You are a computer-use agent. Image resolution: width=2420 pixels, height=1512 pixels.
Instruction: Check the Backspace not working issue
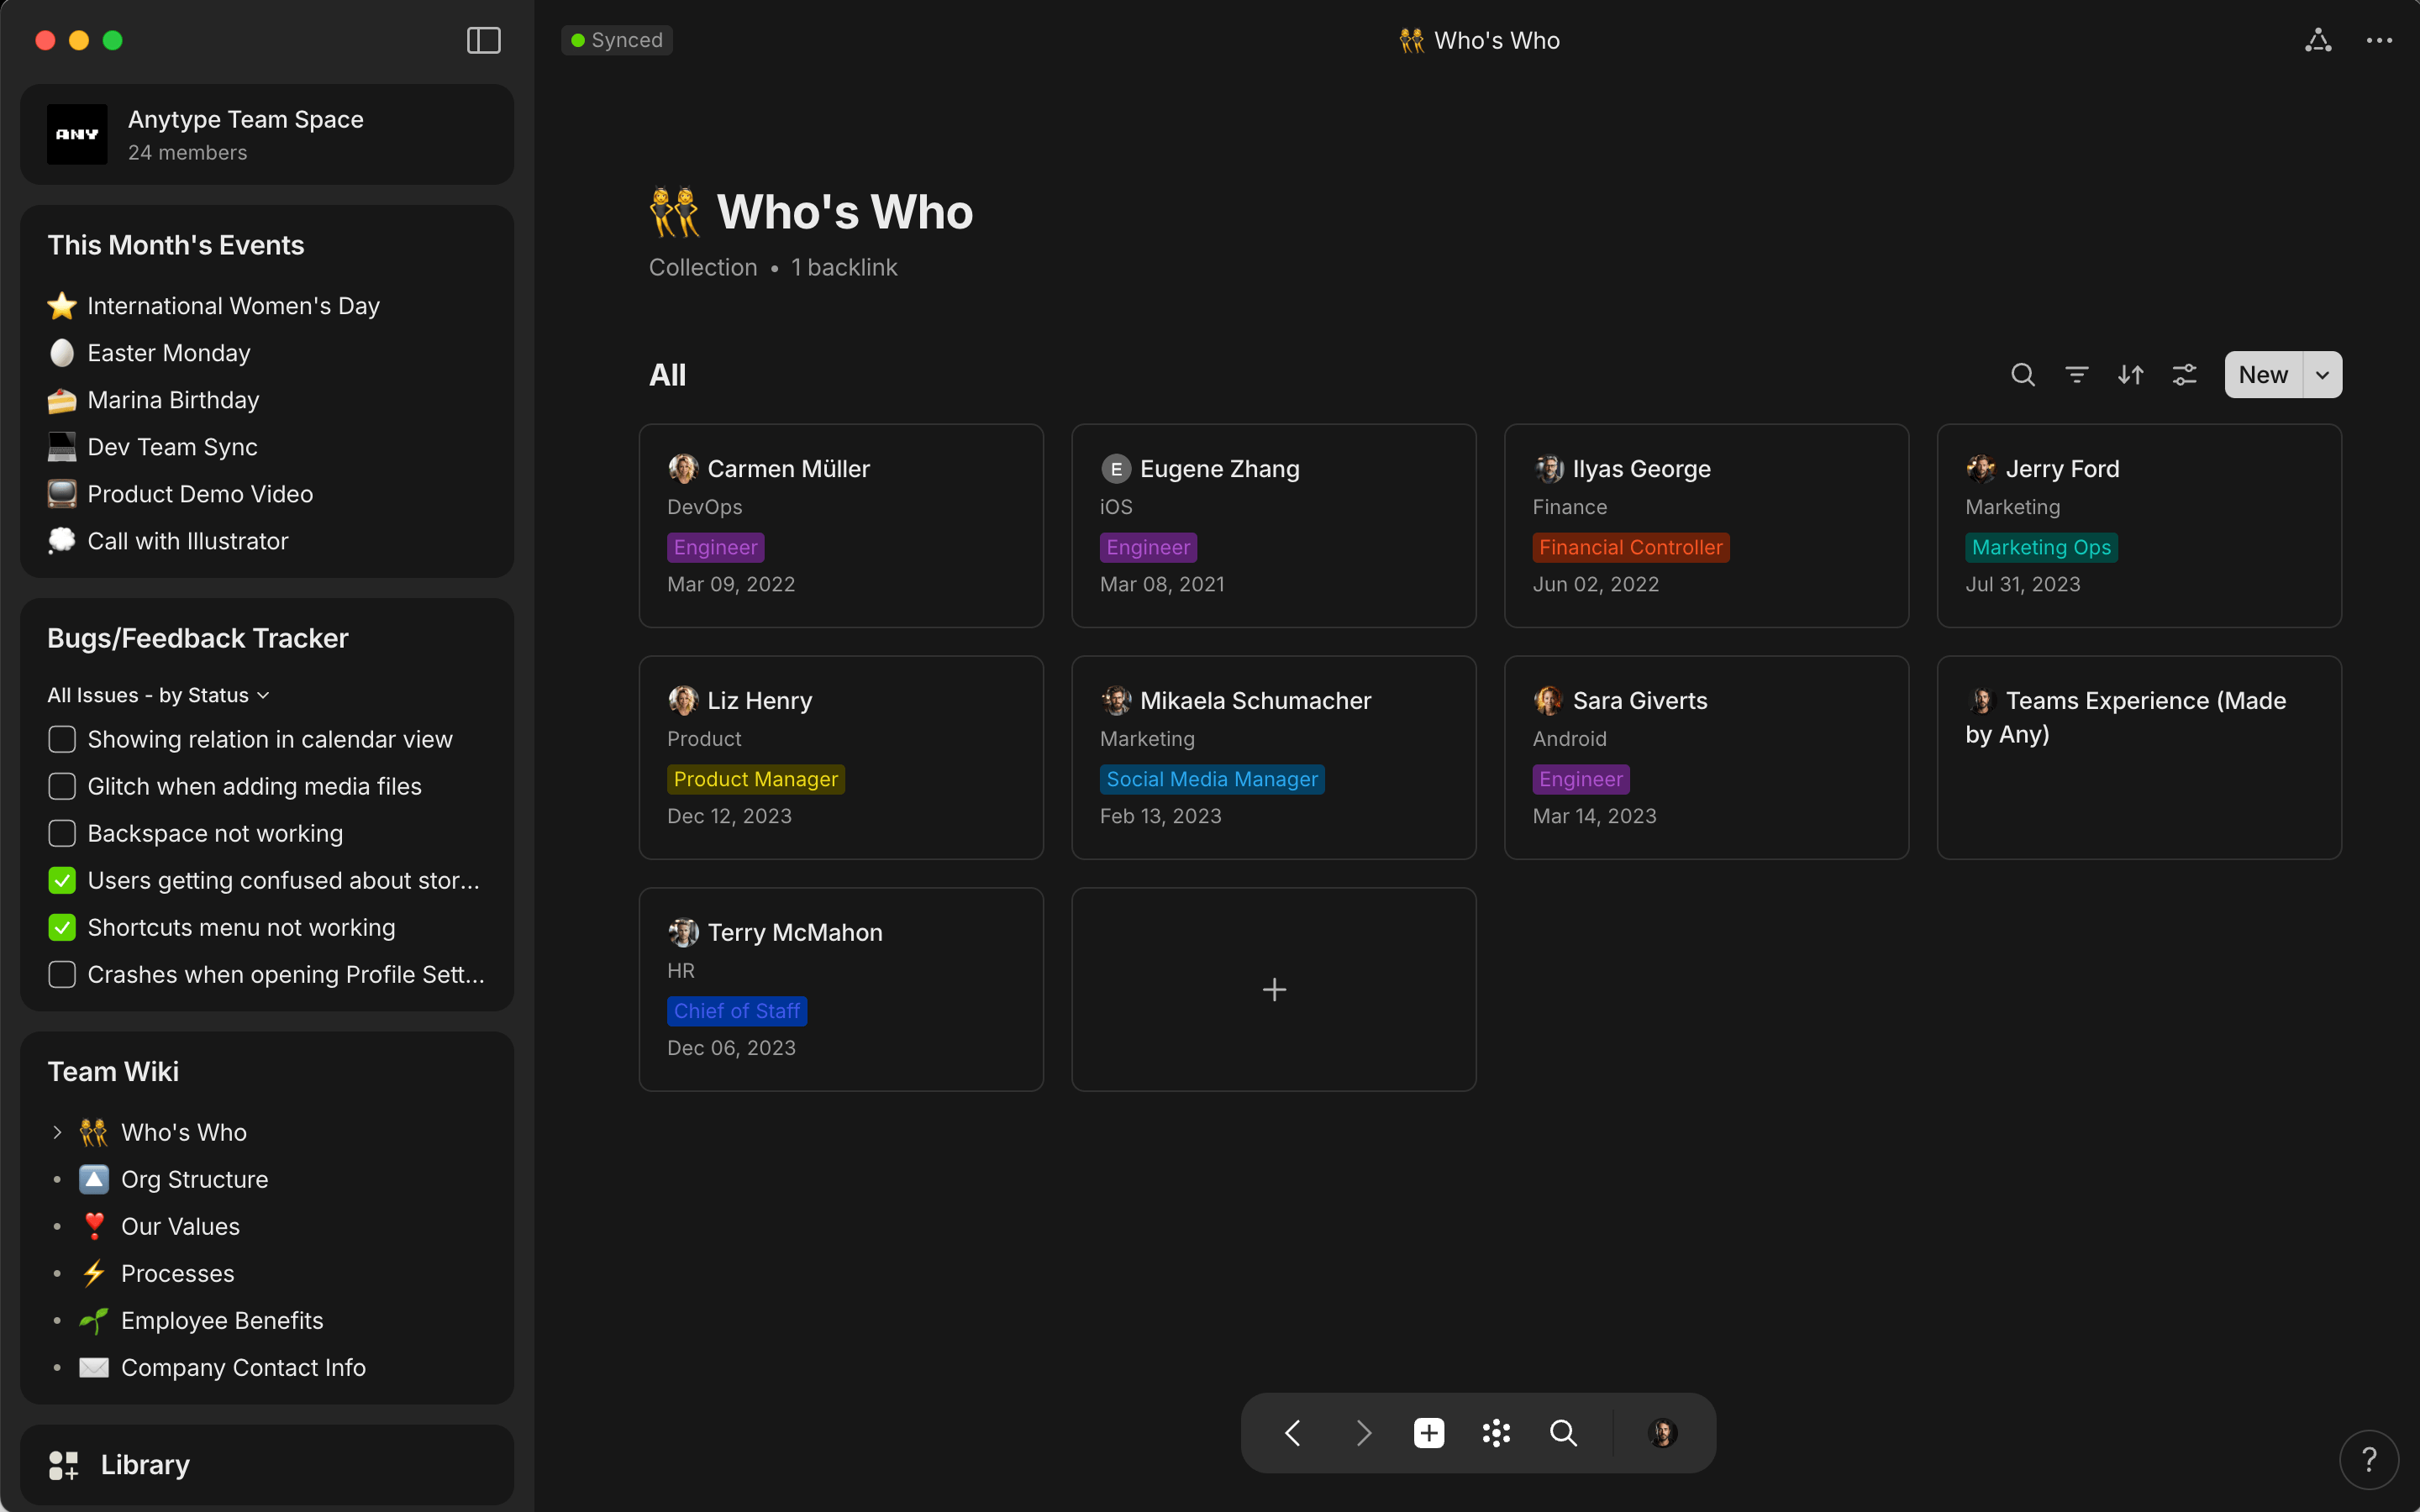pos(61,833)
